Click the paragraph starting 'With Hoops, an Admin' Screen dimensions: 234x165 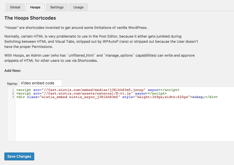(99, 58)
